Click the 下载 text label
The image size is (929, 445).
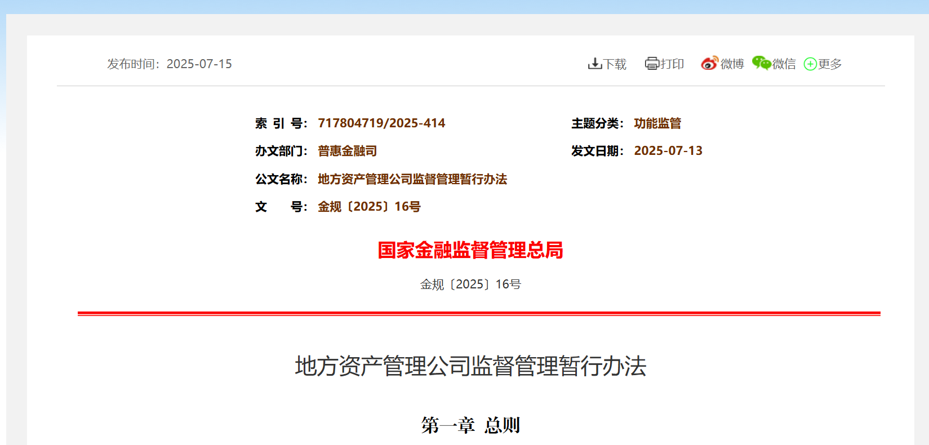tap(615, 64)
